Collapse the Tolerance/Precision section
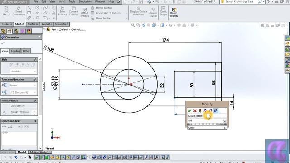Screen dimensions: 290x163 35,80
